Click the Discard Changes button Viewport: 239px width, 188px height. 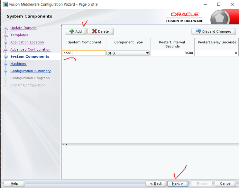coord(214,32)
